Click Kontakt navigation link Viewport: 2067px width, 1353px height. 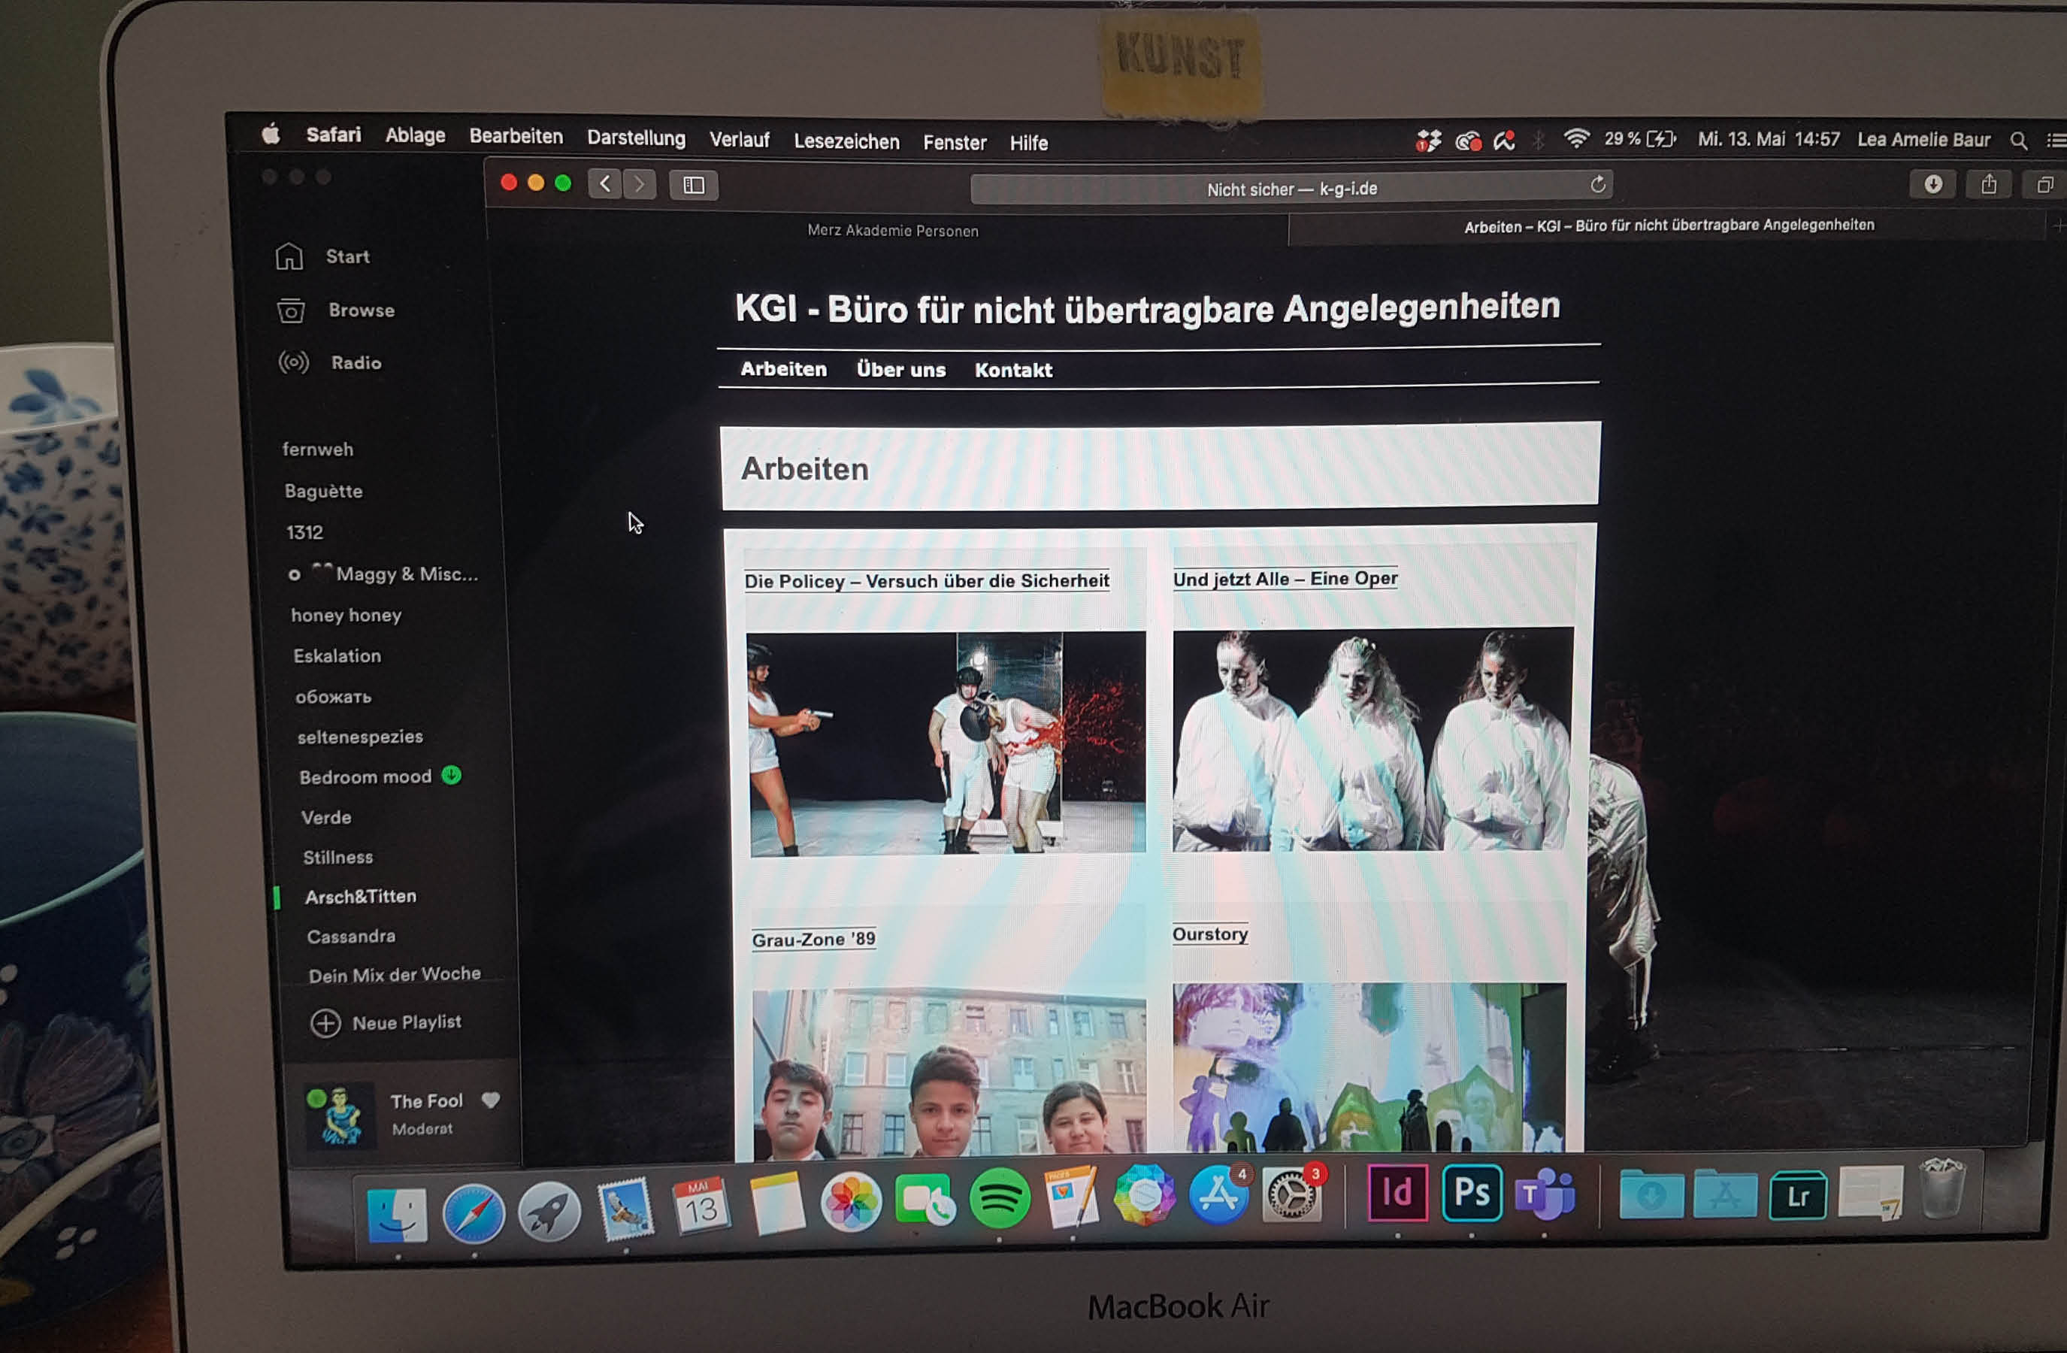tap(1012, 371)
